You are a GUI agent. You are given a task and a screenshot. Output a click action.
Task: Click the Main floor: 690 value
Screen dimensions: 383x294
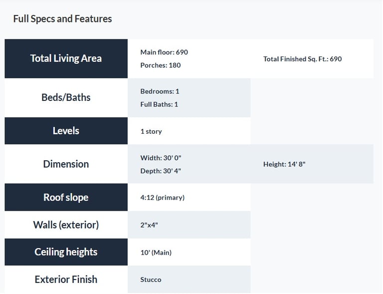(164, 52)
